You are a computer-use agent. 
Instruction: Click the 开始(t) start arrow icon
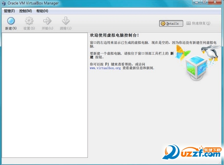47,21
